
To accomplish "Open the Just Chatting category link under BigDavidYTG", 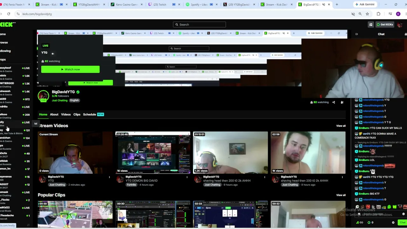I will tap(59, 101).
